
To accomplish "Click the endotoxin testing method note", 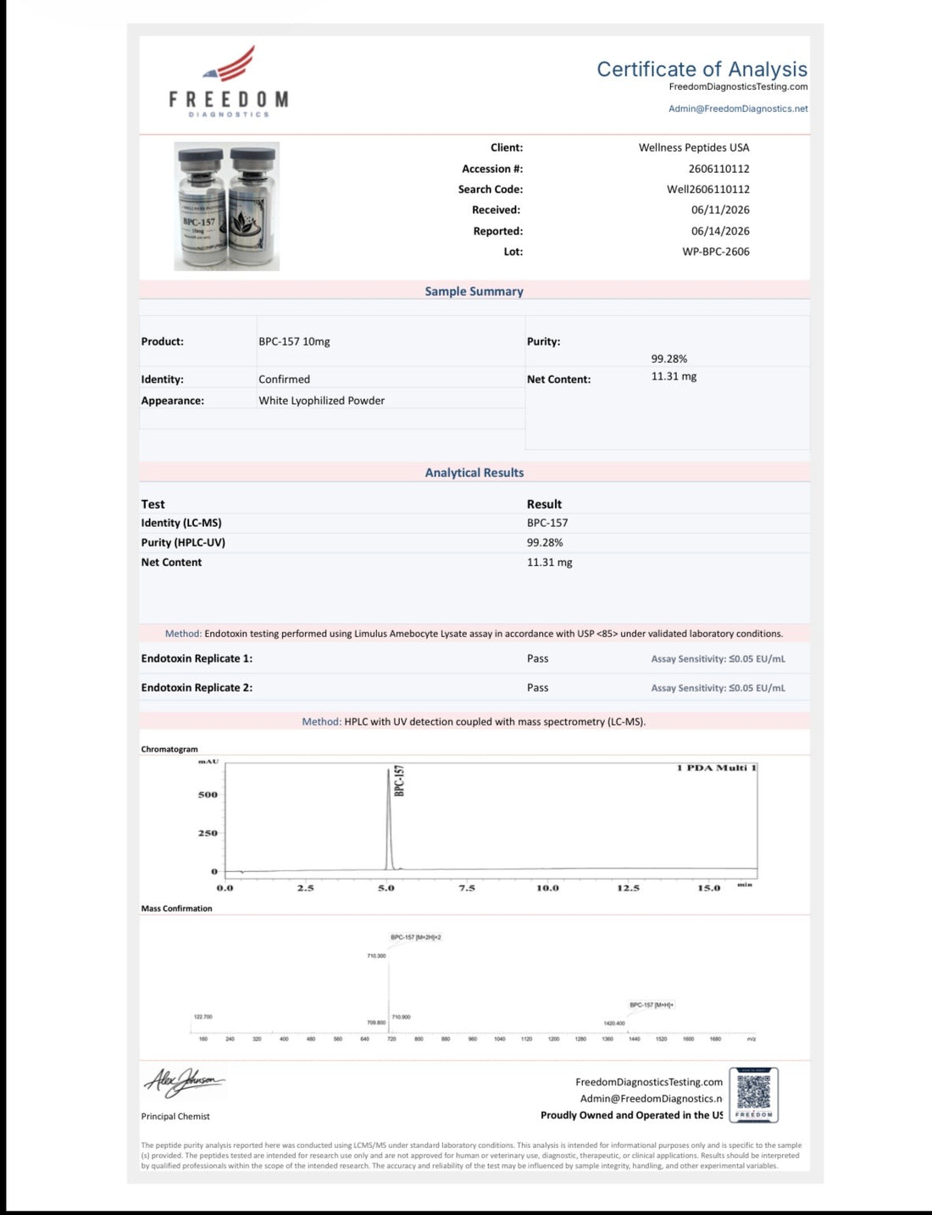I will tap(474, 634).
